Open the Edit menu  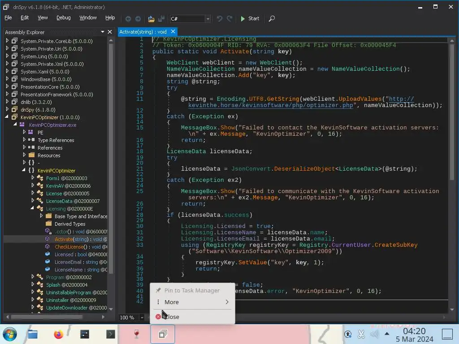point(25,17)
